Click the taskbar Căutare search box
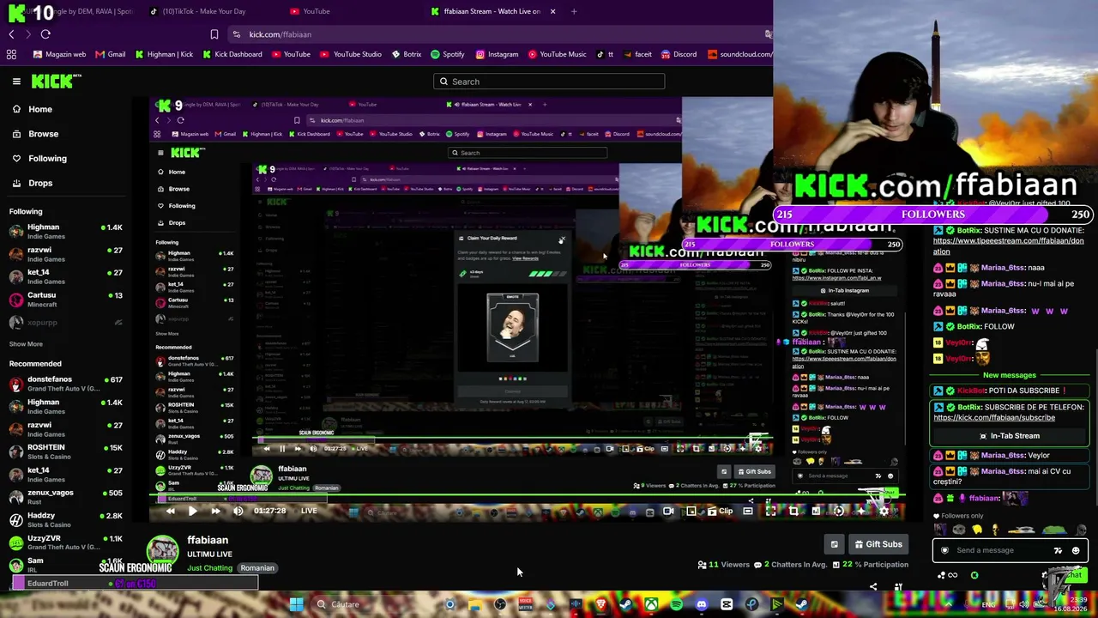The height and width of the screenshot is (618, 1098). [373, 604]
